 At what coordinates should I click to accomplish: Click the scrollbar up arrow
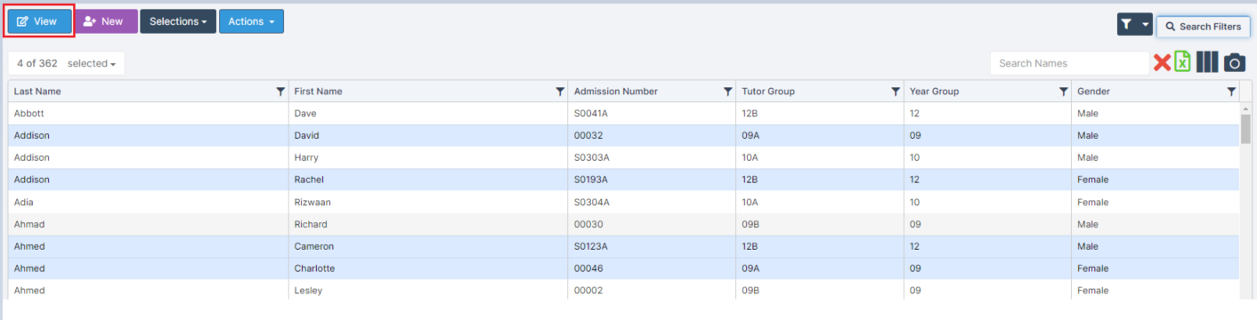coord(1245,108)
